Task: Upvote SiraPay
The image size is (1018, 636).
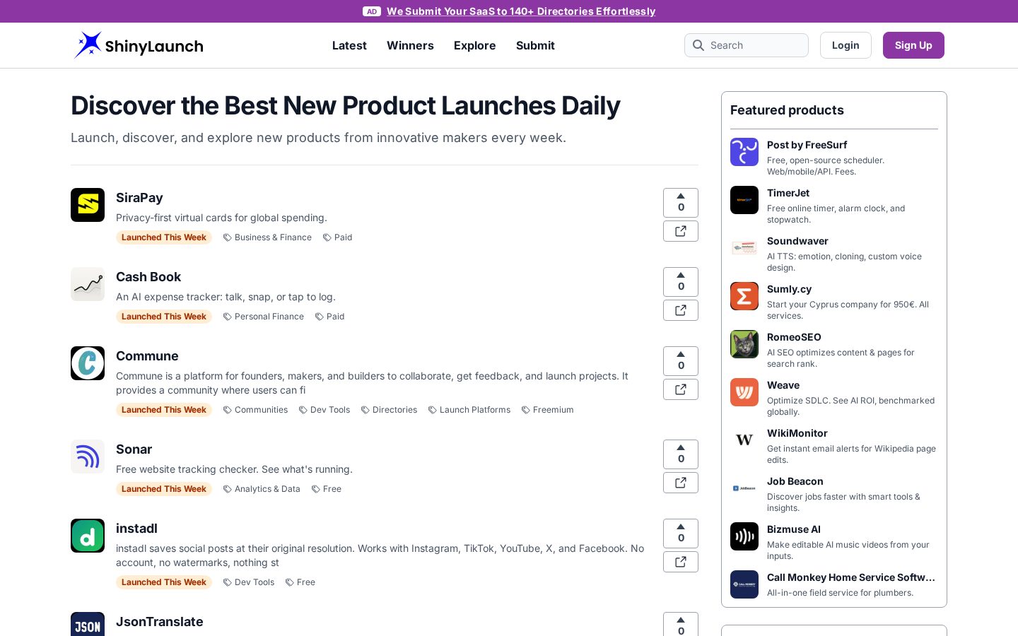Action: click(x=681, y=203)
